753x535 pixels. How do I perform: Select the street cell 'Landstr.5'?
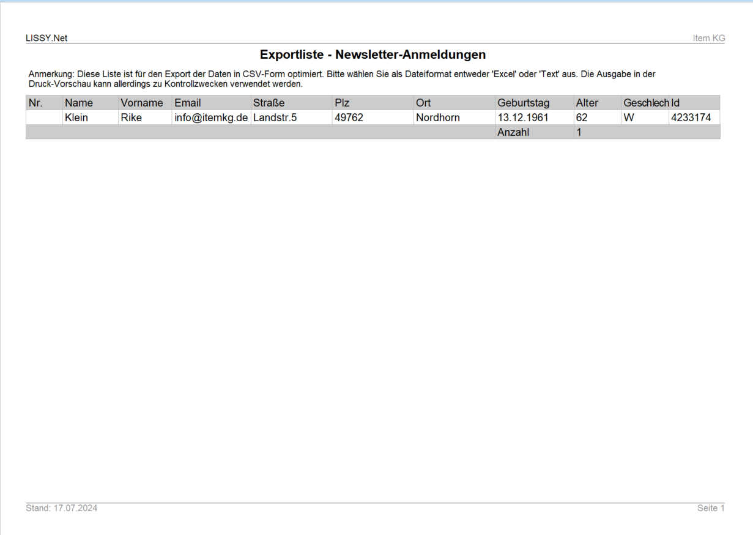[291, 118]
